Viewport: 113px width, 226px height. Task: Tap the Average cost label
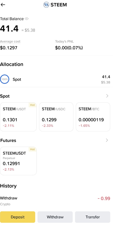click(10, 42)
